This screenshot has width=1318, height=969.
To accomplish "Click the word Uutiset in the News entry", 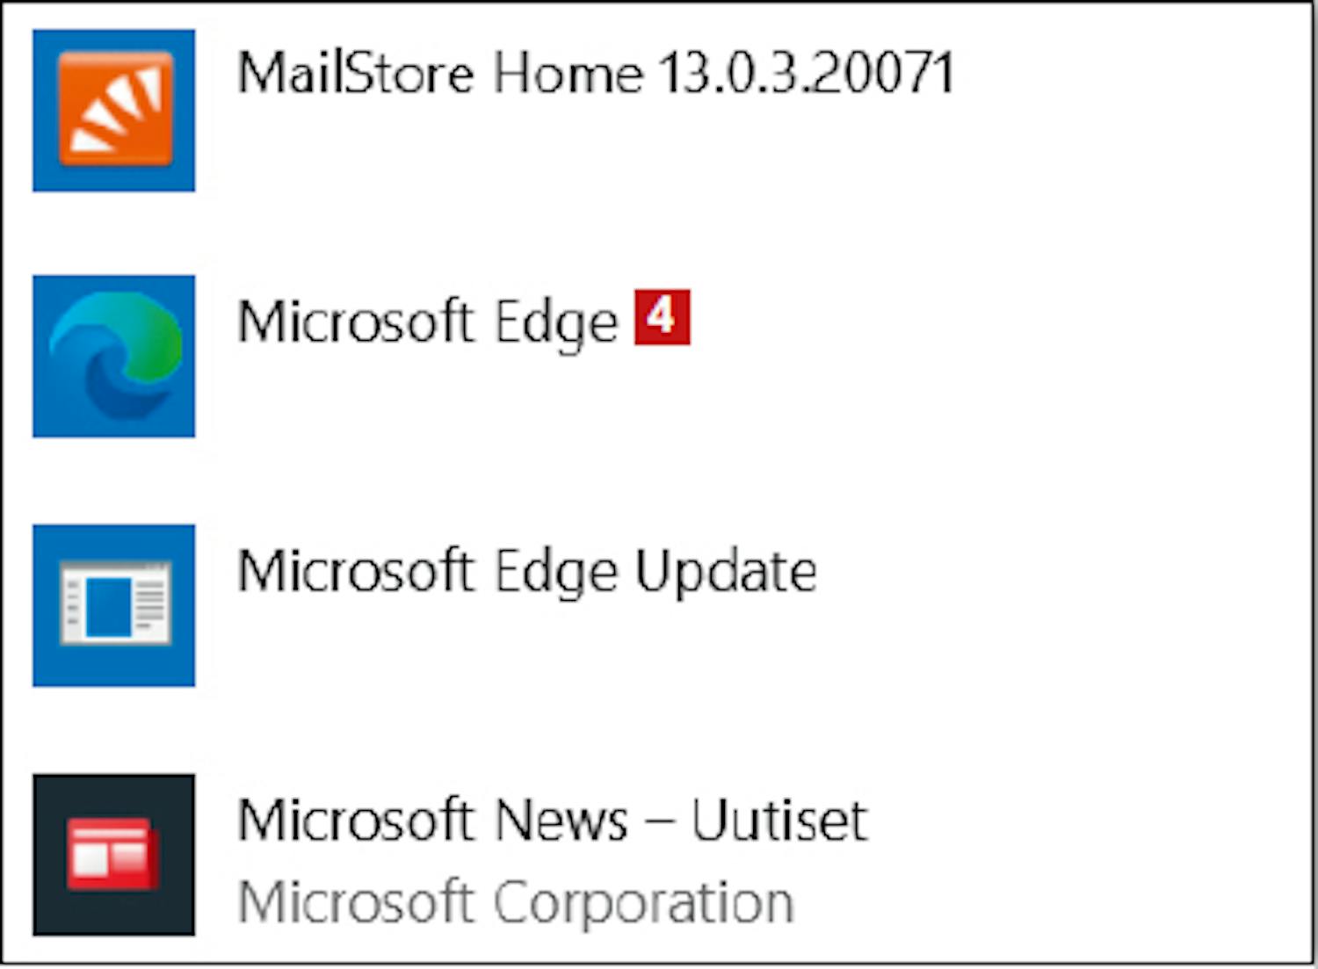I will click(780, 821).
